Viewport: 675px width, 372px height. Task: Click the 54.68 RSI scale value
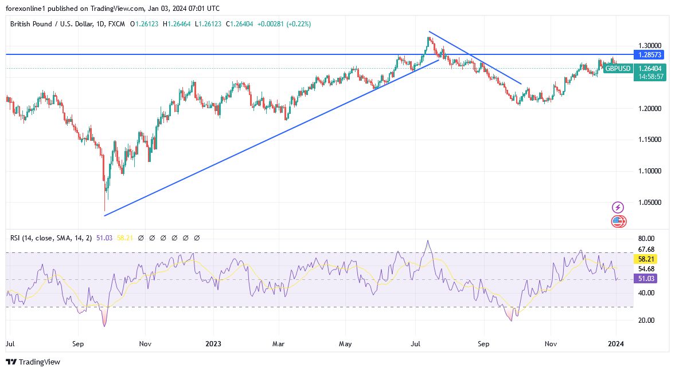click(646, 269)
